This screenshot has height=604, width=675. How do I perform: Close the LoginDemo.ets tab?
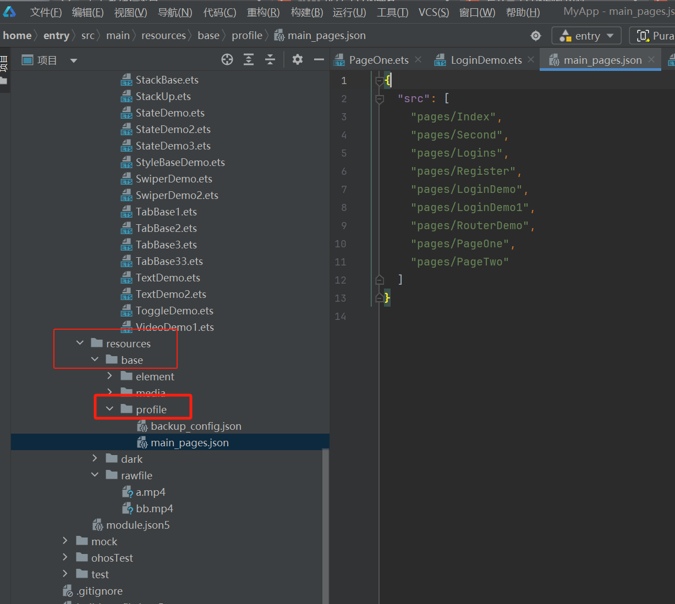(531, 59)
